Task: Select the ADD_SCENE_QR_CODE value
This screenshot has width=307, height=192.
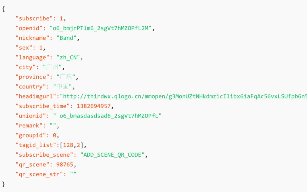Action: click(x=112, y=155)
